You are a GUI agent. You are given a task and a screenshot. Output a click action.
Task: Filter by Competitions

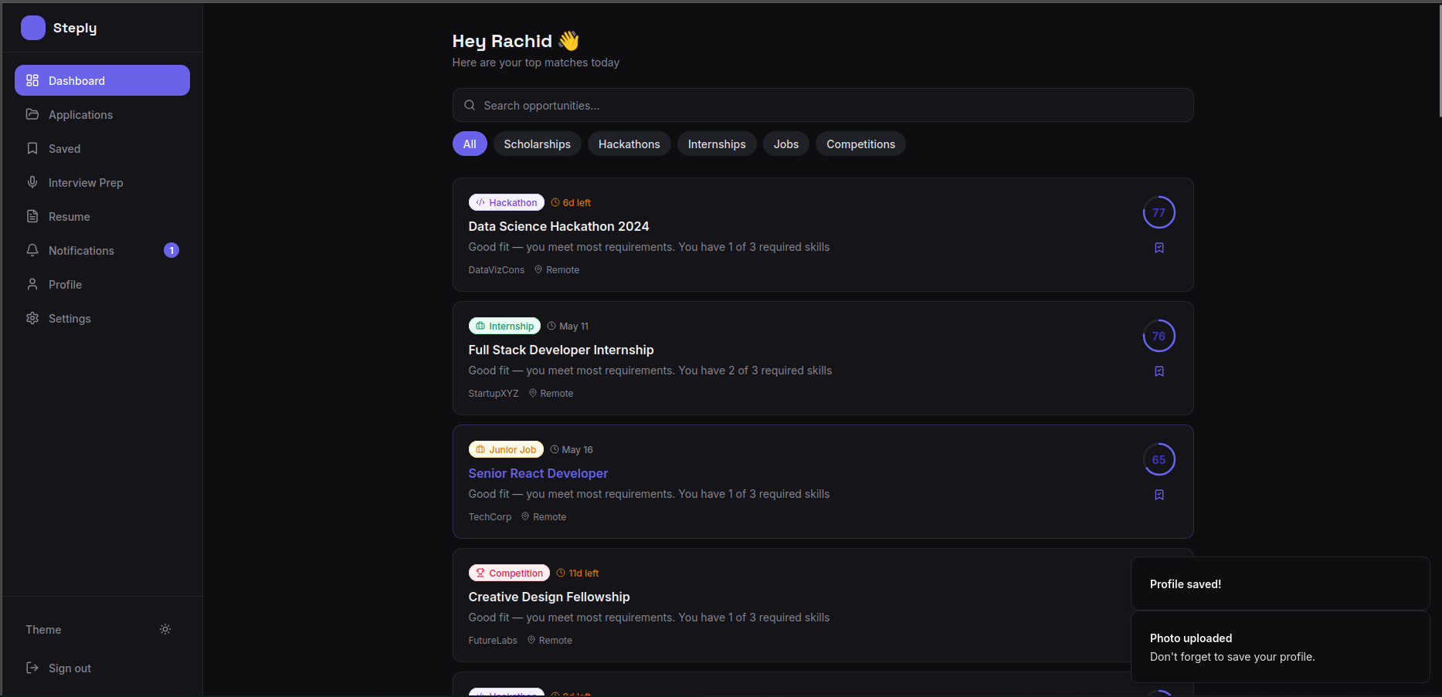pyautogui.click(x=860, y=144)
